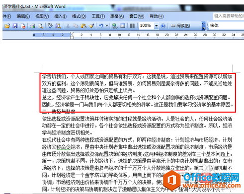Click the Cut scissors icon

tap(68, 26)
